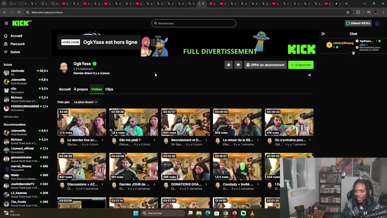
Task: Play the 03:43:09 video thumbnail
Action: [x=134, y=167]
